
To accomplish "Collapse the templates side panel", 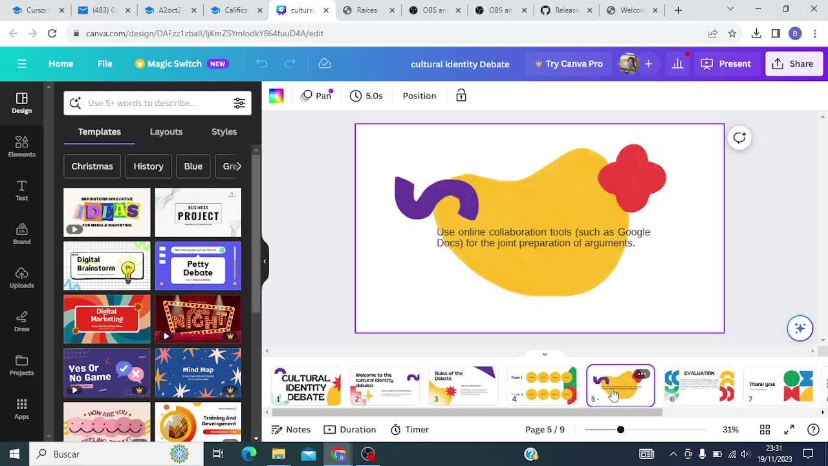I will tap(265, 261).
